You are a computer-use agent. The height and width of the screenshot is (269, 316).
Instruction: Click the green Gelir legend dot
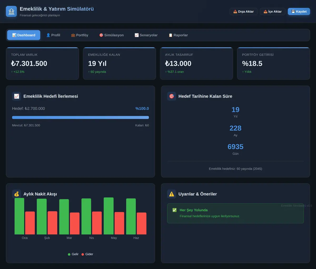click(69, 254)
